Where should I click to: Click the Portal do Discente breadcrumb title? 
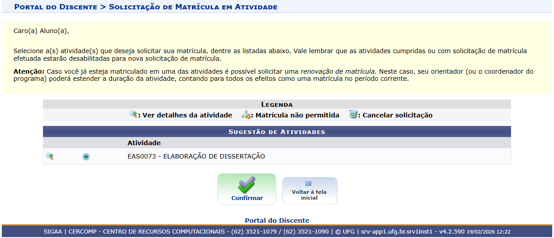pos(55,7)
